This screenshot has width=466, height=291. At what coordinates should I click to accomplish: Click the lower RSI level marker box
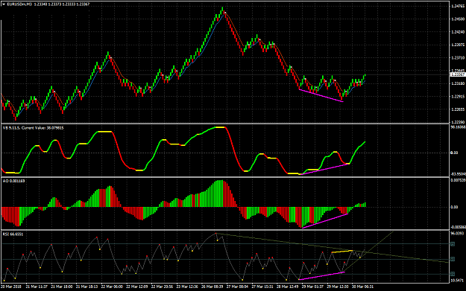click(453, 274)
